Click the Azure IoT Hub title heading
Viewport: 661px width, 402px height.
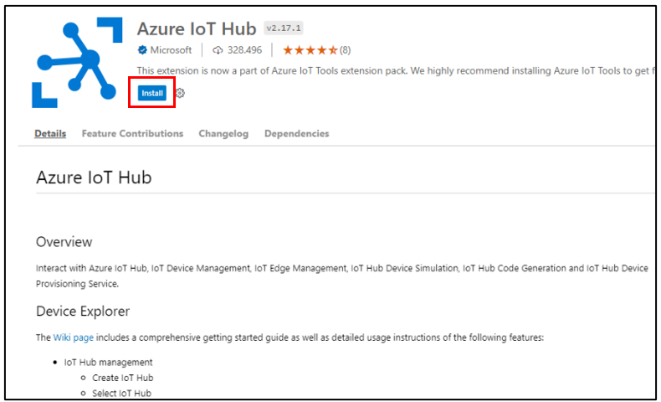click(197, 28)
